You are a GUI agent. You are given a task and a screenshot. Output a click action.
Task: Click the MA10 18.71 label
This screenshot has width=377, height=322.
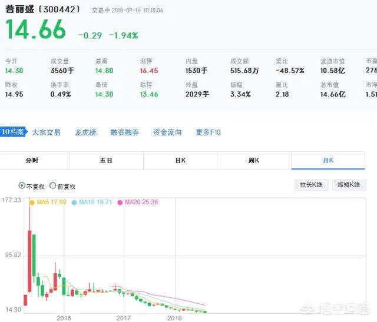click(x=95, y=202)
